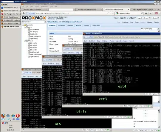Click Shutdown in Proxmox VM toolbar
The image size is (161, 132).
pos(125,22)
